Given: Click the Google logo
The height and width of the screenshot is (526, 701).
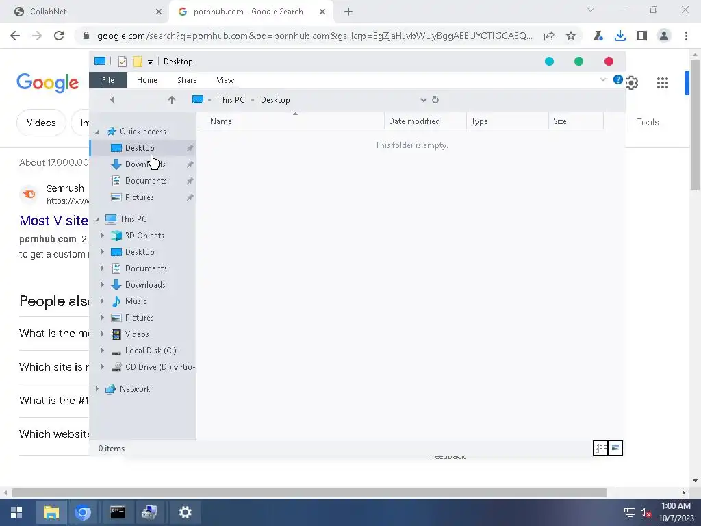Looking at the screenshot, I should point(48,83).
